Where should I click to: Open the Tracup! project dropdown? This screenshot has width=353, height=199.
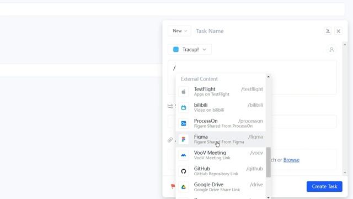coord(190,49)
